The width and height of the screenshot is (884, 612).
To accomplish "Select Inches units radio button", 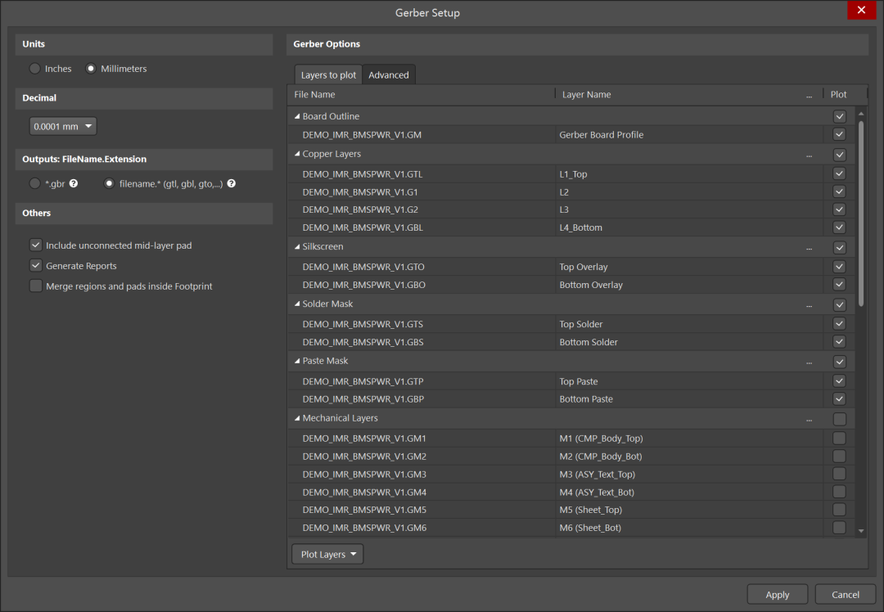I will point(35,68).
